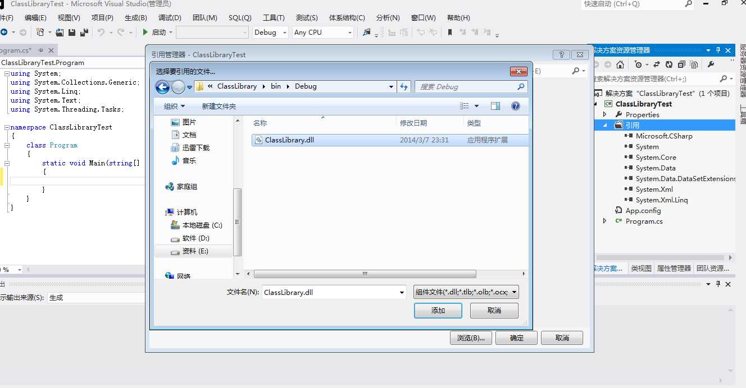The image size is (746, 388).
Task: Expand the Properties node in Solution Explorer
Action: (x=605, y=114)
